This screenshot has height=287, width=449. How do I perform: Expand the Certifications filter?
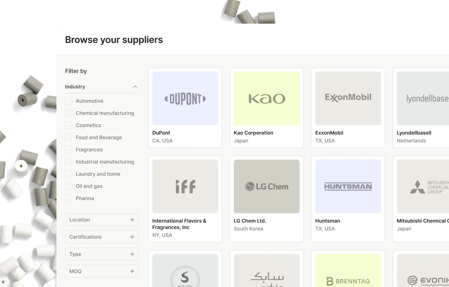click(x=132, y=237)
